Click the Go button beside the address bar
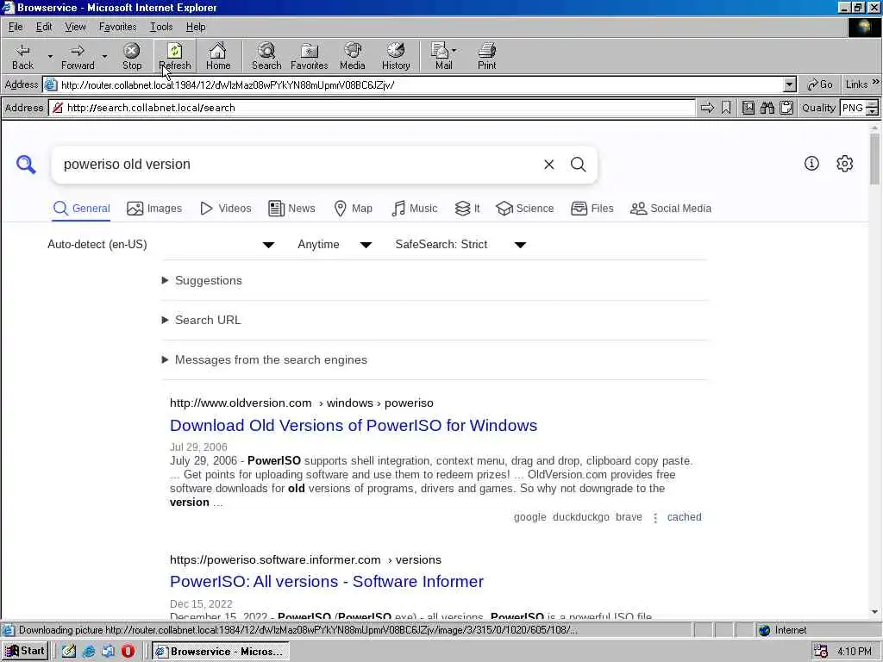This screenshot has width=883, height=662. tap(820, 84)
